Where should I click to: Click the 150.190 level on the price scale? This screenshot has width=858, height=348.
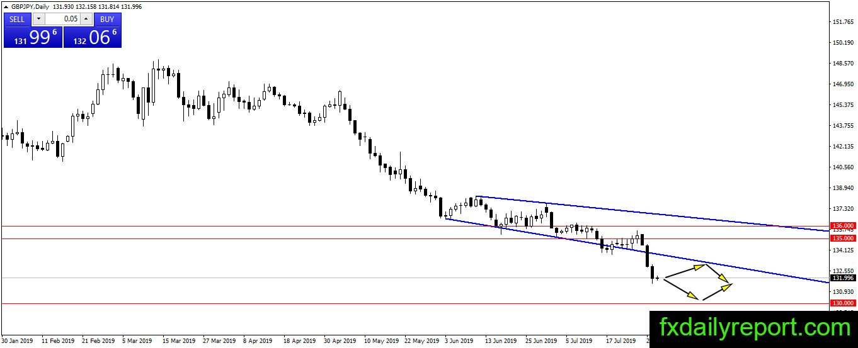tap(844, 43)
